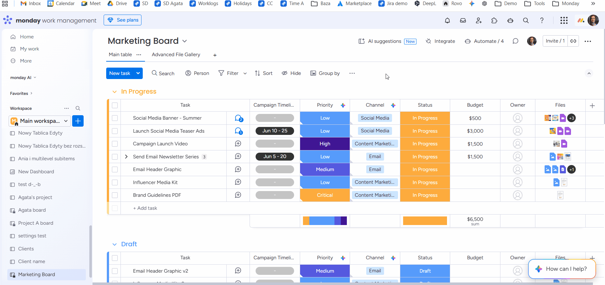Click the New task button
Viewport: 605px width, 285px height.
click(120, 73)
